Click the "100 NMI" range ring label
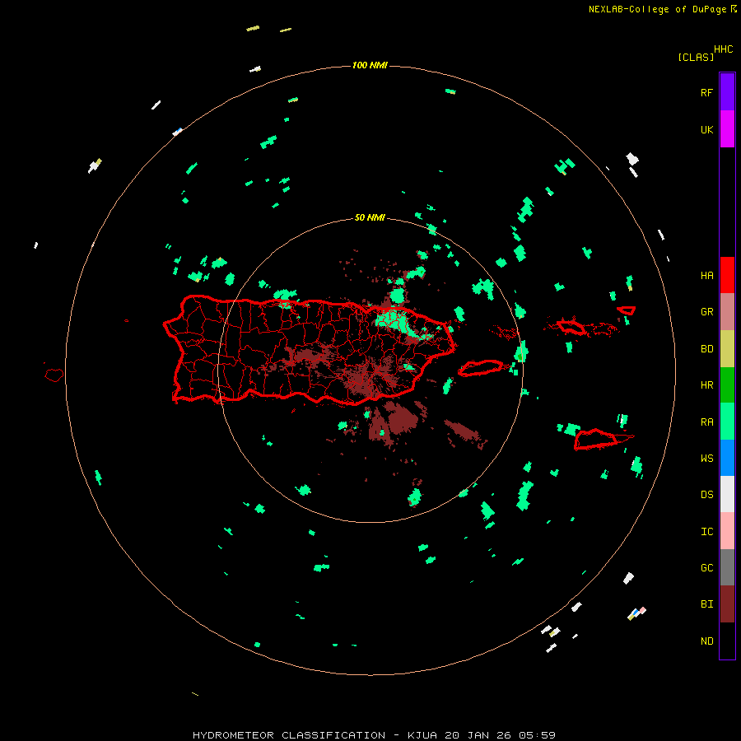Image resolution: width=741 pixels, height=741 pixels. click(370, 65)
